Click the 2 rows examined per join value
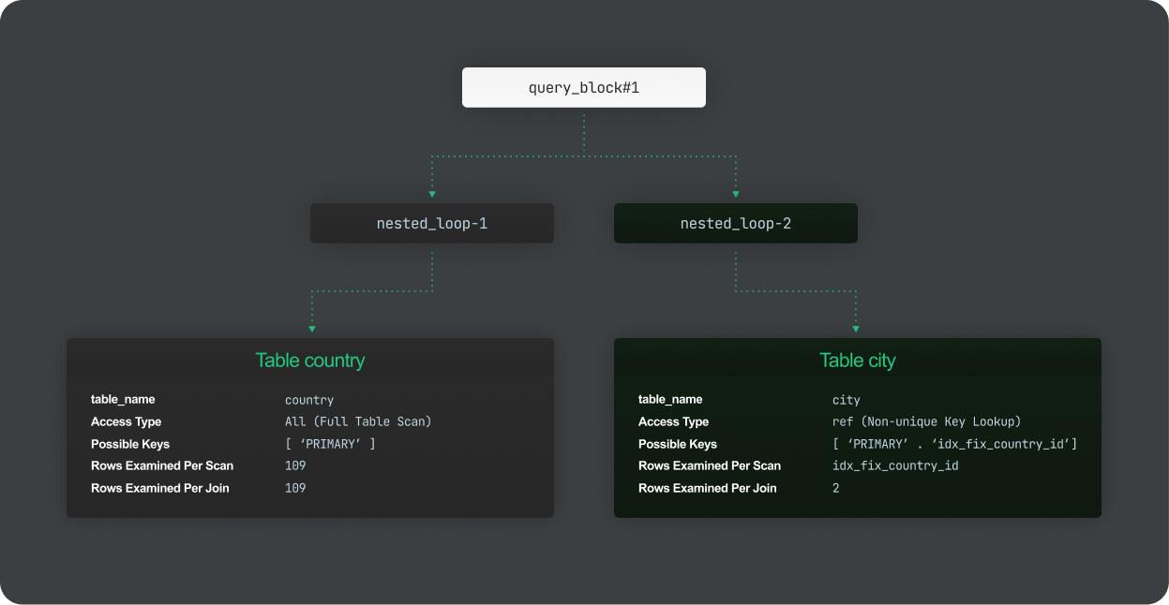 pyautogui.click(x=835, y=488)
